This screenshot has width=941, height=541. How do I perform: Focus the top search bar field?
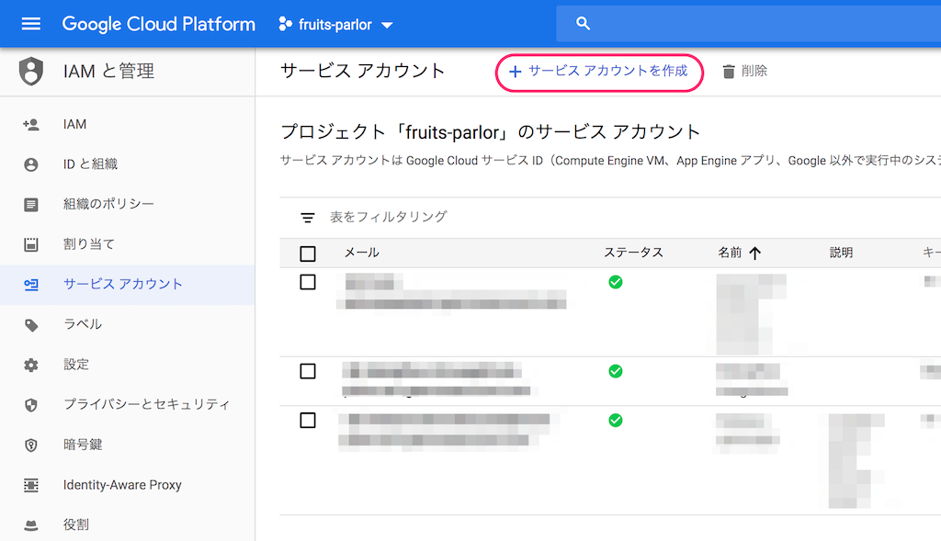pos(748,23)
